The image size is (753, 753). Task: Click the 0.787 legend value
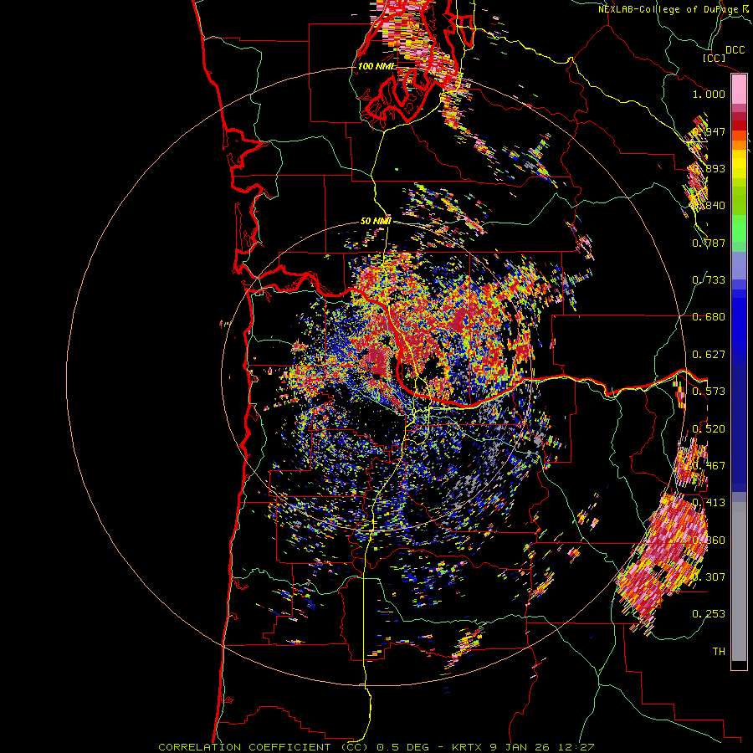tap(709, 243)
